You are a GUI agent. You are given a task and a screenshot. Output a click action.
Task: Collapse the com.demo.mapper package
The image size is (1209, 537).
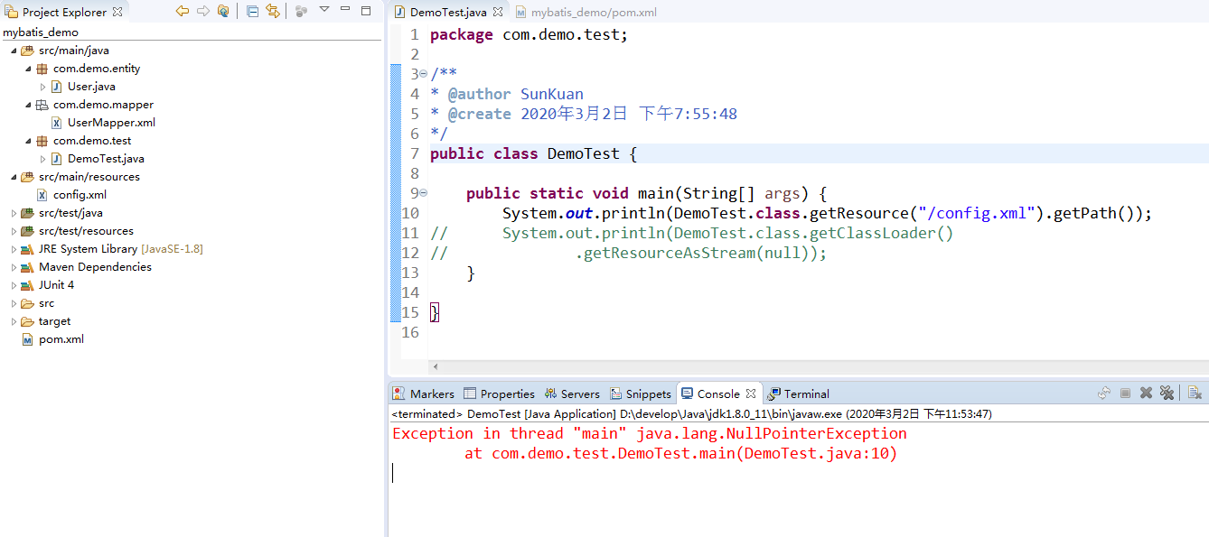click(x=28, y=105)
